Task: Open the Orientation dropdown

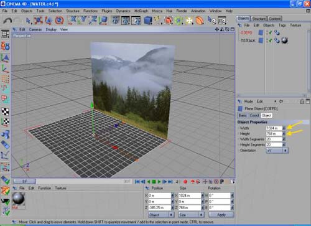Action: (x=277, y=151)
